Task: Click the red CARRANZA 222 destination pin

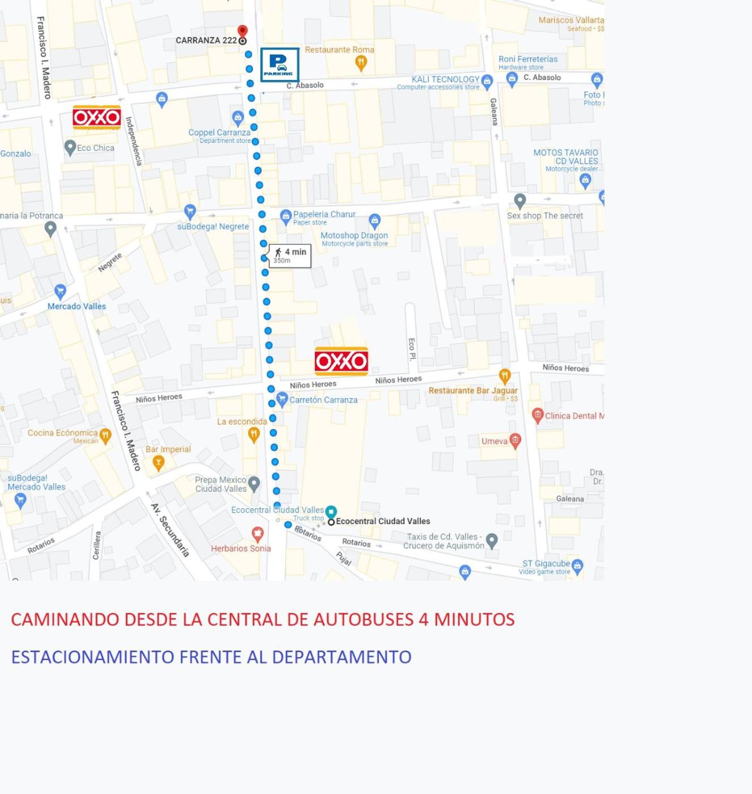Action: click(242, 32)
